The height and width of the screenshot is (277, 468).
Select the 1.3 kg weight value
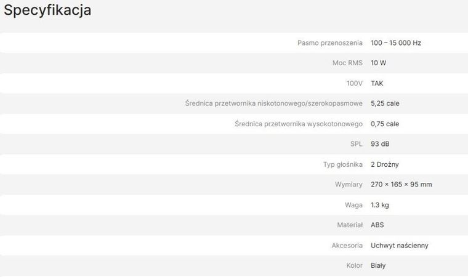(380, 205)
